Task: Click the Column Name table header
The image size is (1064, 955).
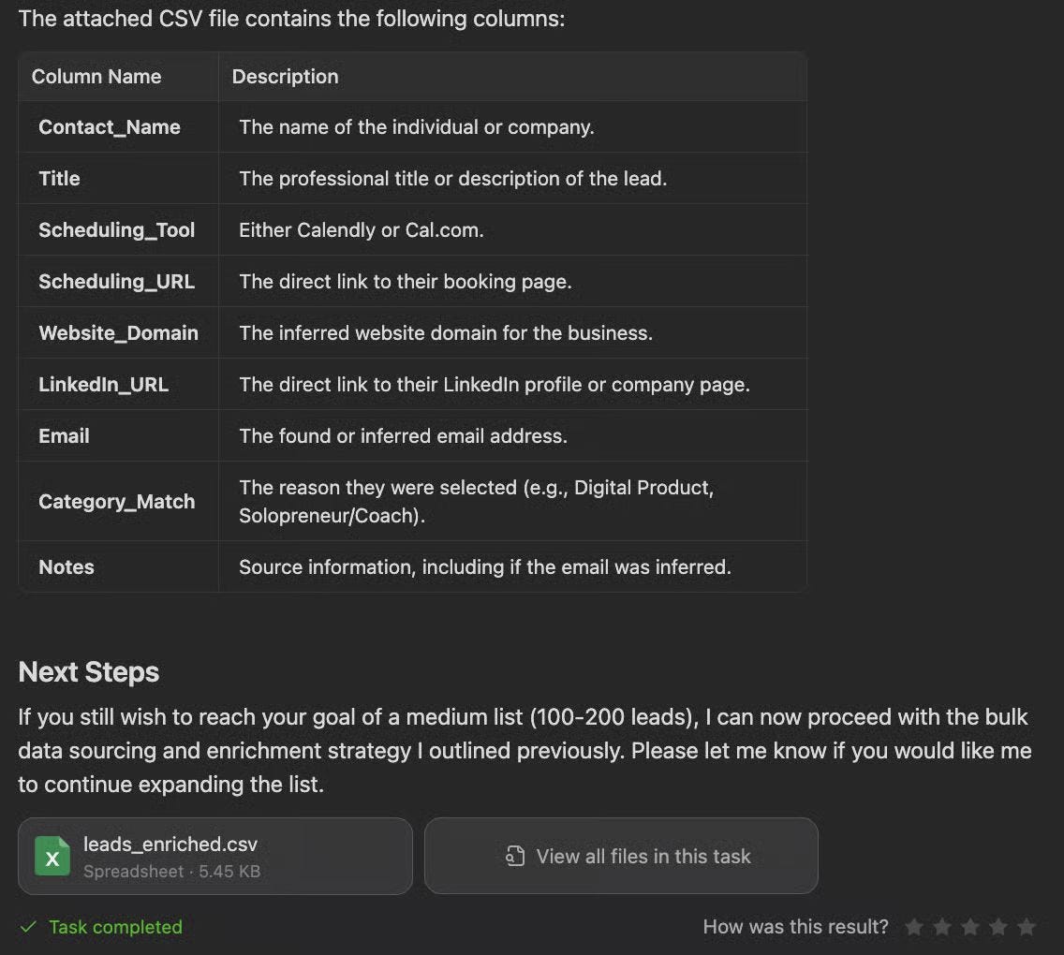Action: coord(96,77)
